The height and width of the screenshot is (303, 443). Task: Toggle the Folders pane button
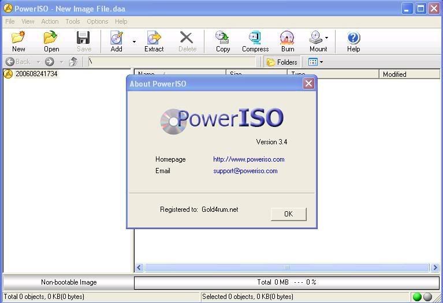282,62
